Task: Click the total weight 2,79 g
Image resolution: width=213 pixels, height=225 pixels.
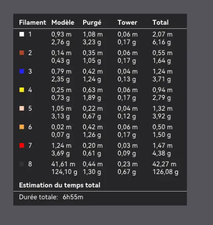Action: [x=162, y=98]
